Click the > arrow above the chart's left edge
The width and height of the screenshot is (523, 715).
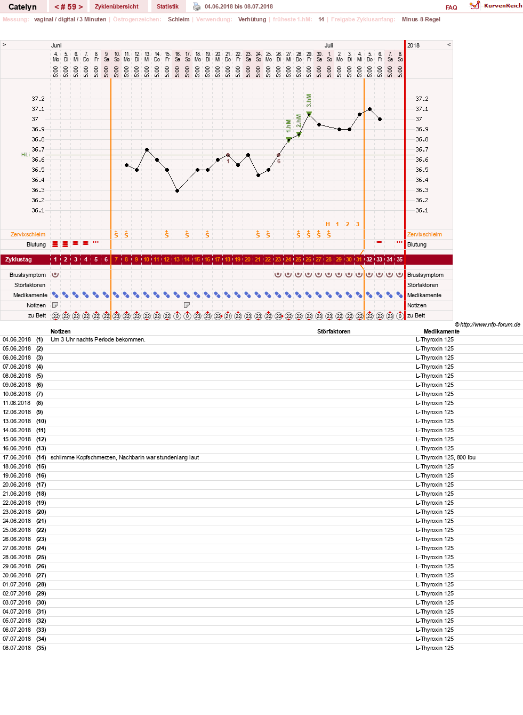tap(4, 45)
